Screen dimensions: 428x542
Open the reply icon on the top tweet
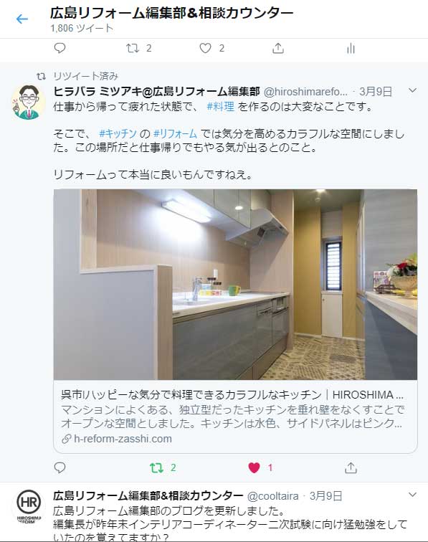point(60,48)
